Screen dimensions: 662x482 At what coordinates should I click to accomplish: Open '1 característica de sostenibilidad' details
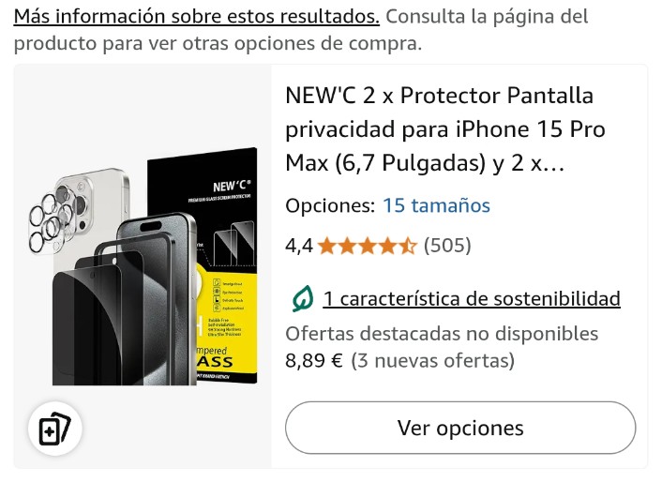click(x=472, y=299)
